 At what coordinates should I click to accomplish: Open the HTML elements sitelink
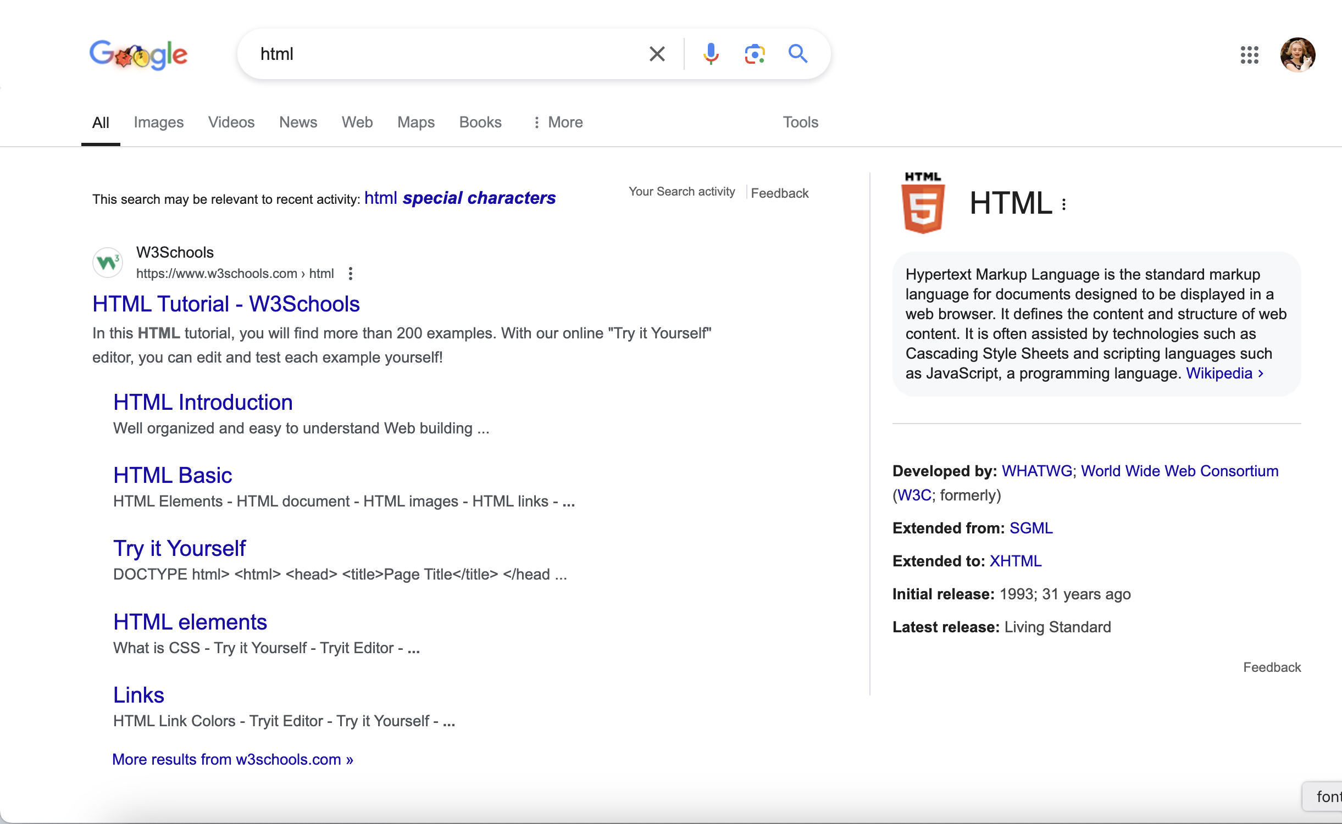tap(190, 622)
